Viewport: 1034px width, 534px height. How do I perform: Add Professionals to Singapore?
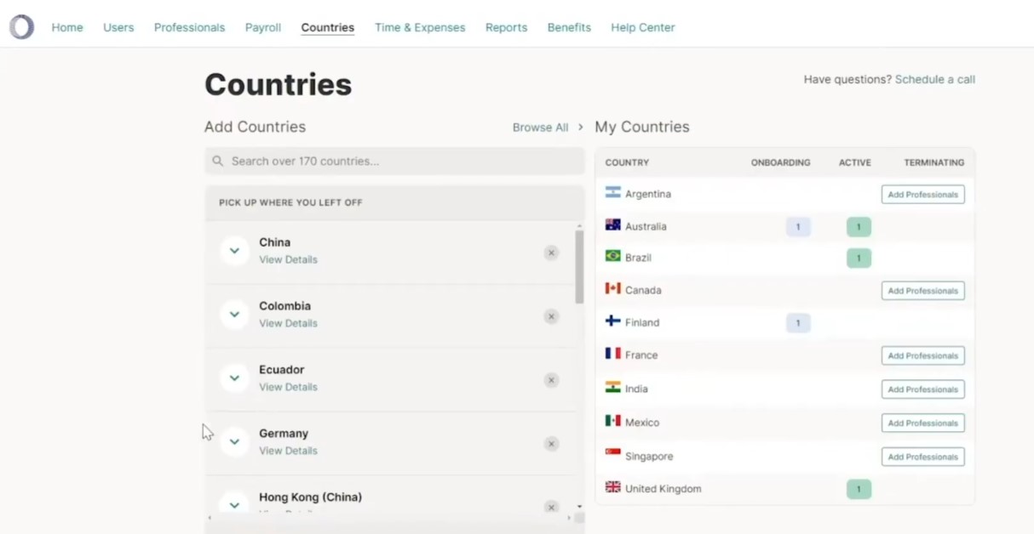[923, 457]
